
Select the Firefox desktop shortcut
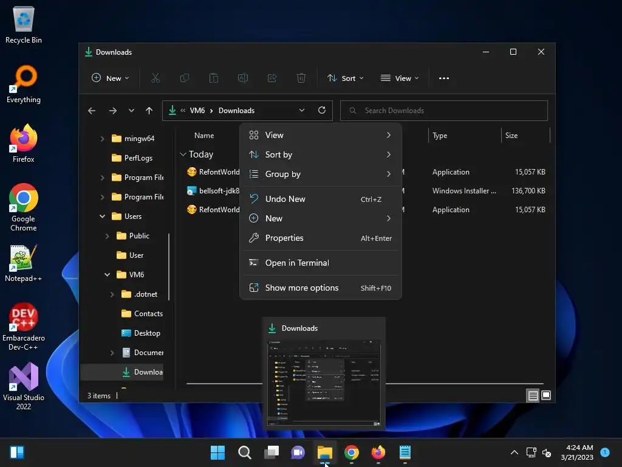click(24, 144)
